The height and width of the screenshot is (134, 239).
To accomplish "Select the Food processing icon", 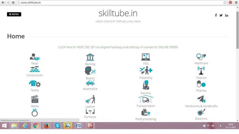I will [x=146, y=113].
